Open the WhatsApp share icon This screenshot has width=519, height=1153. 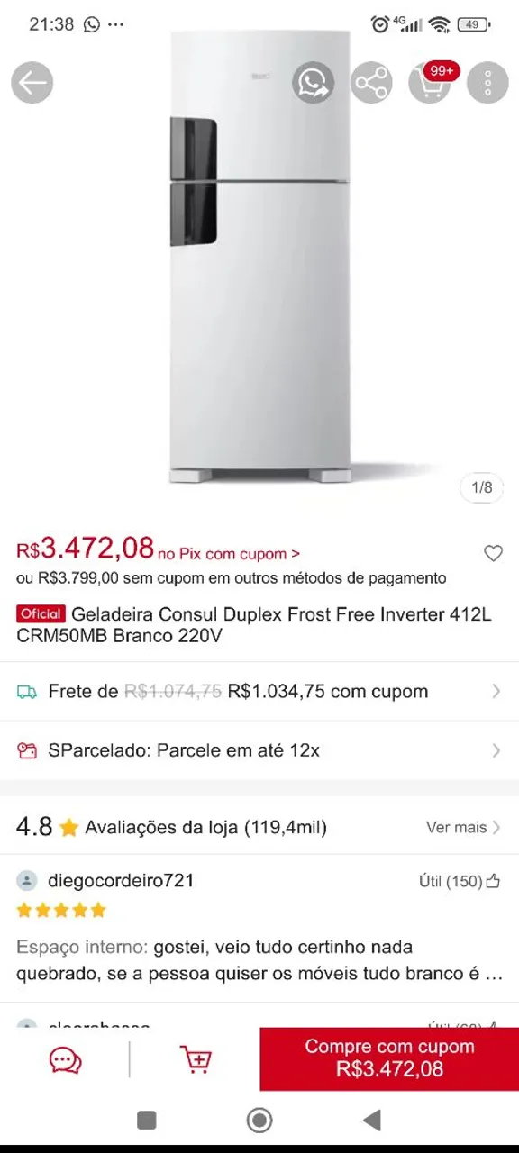[314, 84]
